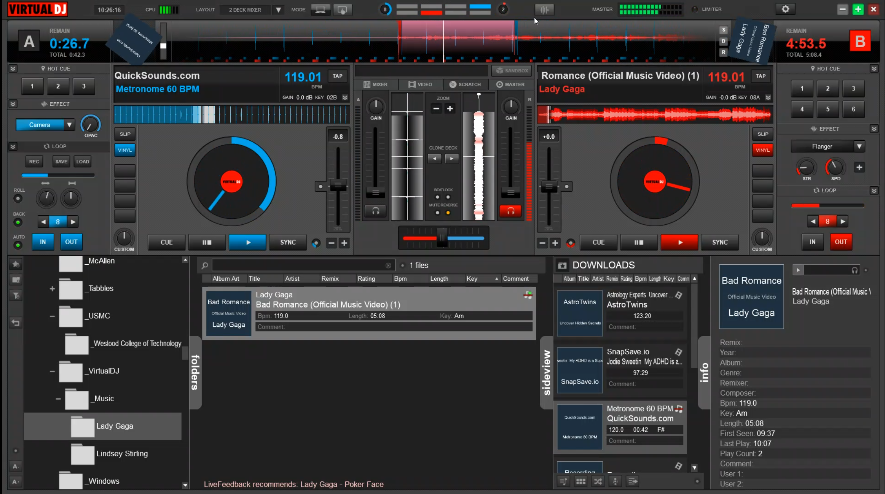Toggle SLIP mode on deck B
Image resolution: width=885 pixels, height=494 pixels.
click(762, 134)
